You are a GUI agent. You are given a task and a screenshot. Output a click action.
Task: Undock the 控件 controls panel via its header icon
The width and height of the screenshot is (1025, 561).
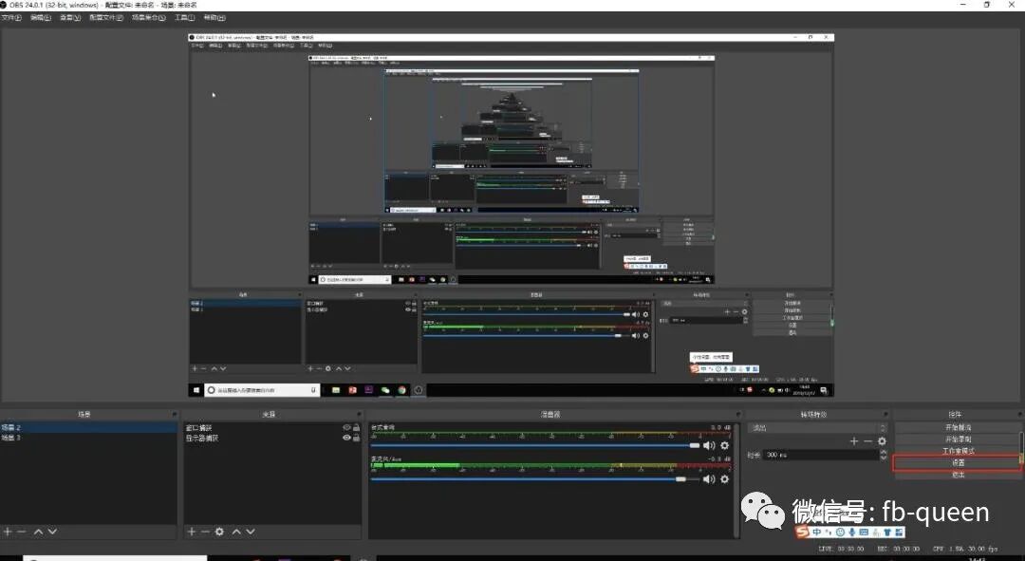(x=1019, y=415)
